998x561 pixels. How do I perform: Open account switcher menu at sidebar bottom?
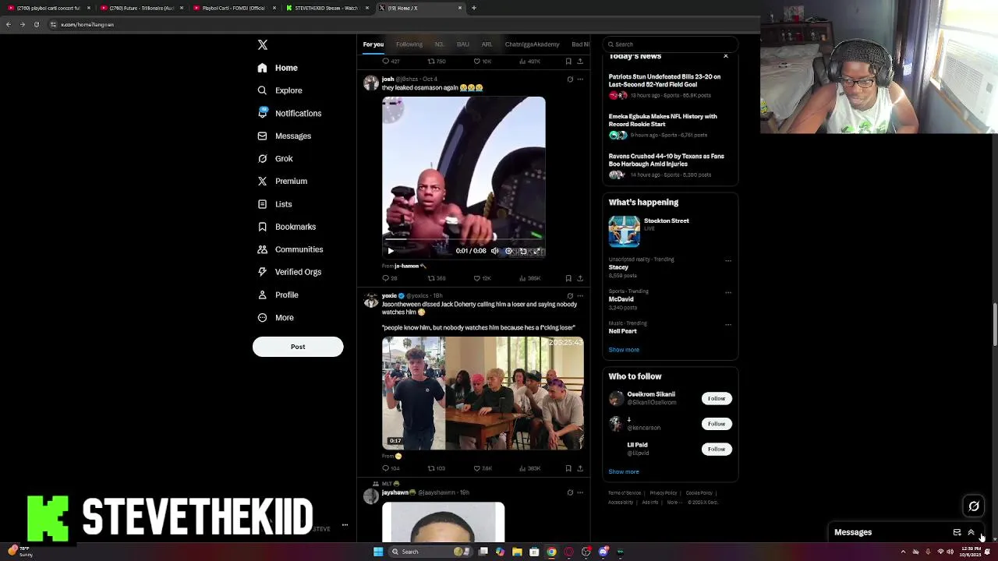coord(345,525)
